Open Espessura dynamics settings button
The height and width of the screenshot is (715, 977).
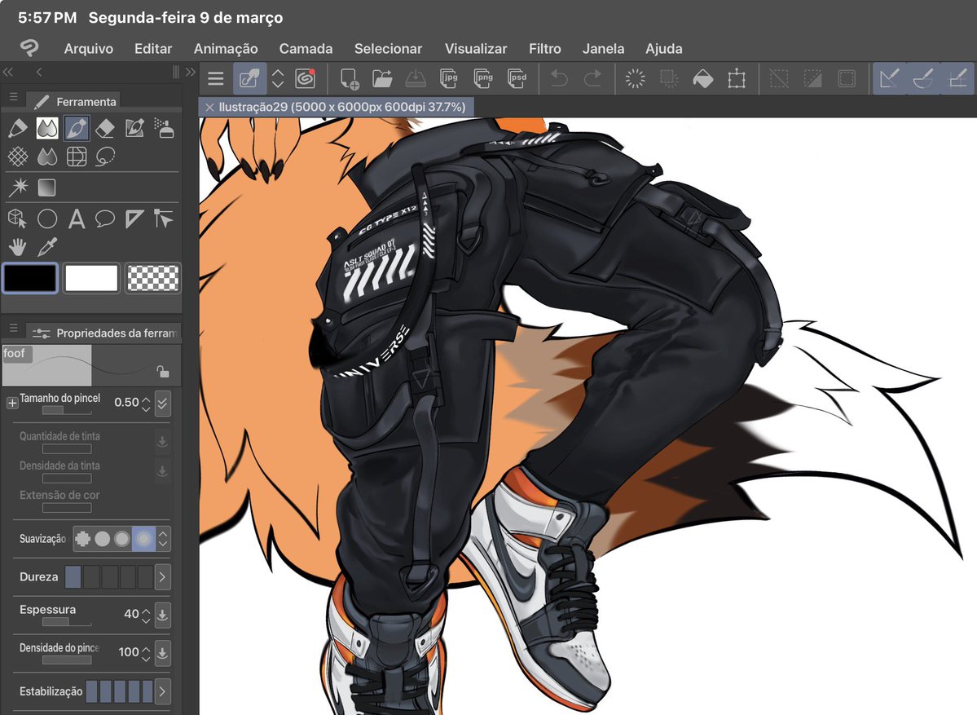(x=163, y=615)
